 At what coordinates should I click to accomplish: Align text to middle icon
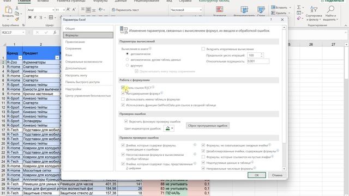pos(88,10)
